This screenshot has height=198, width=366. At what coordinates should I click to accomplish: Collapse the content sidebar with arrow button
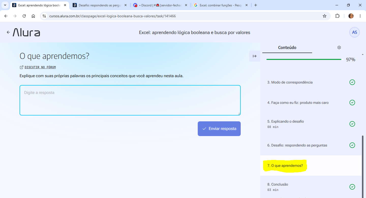pyautogui.click(x=255, y=56)
